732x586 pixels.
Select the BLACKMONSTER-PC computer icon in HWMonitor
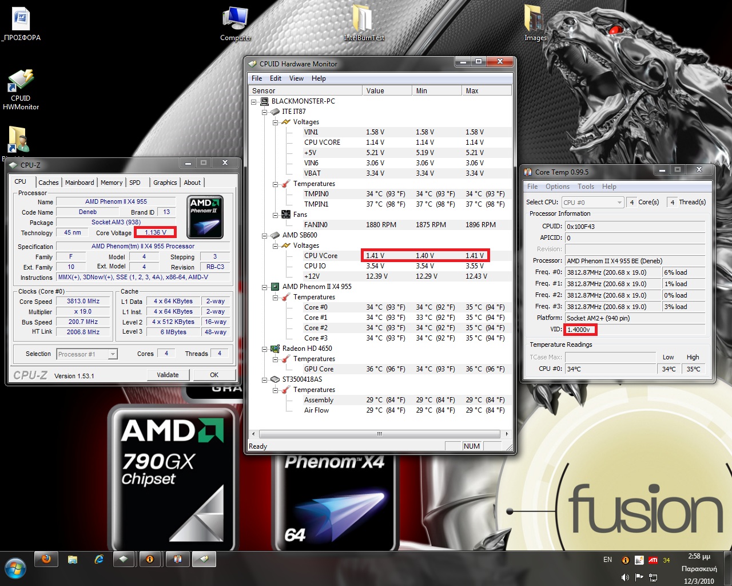tap(264, 101)
